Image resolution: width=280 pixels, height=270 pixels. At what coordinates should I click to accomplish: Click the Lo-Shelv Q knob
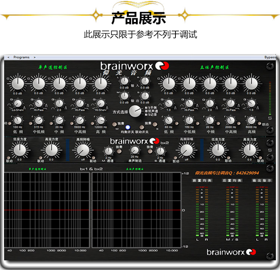[18, 104]
